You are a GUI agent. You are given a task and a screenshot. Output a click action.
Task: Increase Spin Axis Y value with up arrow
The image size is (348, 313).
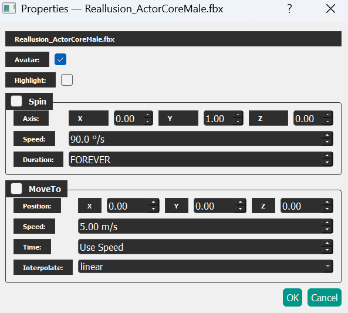tap(238, 115)
